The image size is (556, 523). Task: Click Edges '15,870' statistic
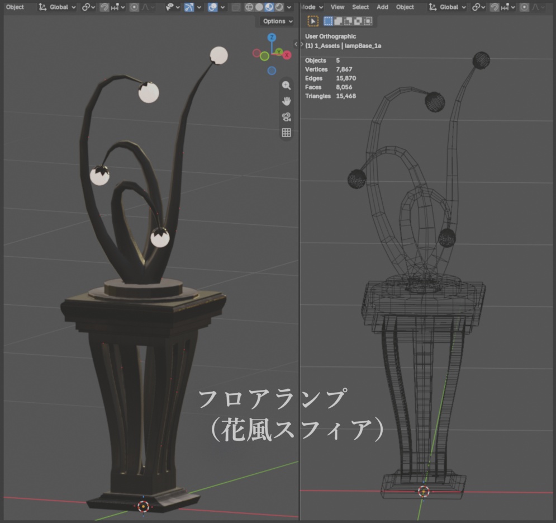[346, 78]
